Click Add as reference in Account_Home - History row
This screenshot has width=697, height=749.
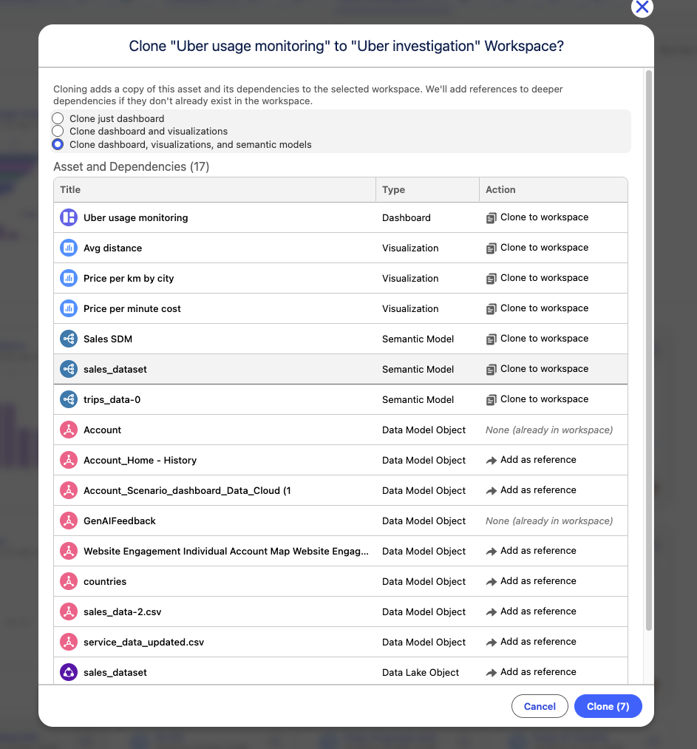[x=538, y=459]
